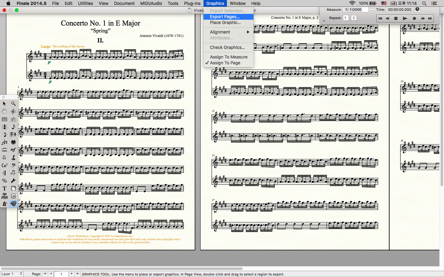
Task: Toggle the checked Assign To Page option
Action: coord(225,63)
